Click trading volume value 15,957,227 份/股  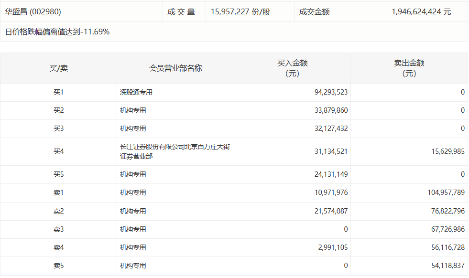(x=240, y=11)
